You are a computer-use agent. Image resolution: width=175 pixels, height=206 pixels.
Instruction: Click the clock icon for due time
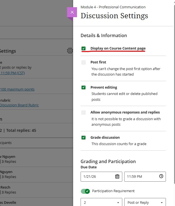(x=161, y=176)
